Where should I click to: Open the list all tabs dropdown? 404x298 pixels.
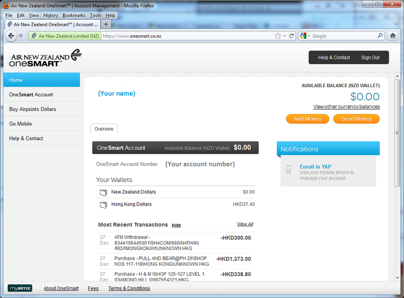pyautogui.click(x=395, y=24)
